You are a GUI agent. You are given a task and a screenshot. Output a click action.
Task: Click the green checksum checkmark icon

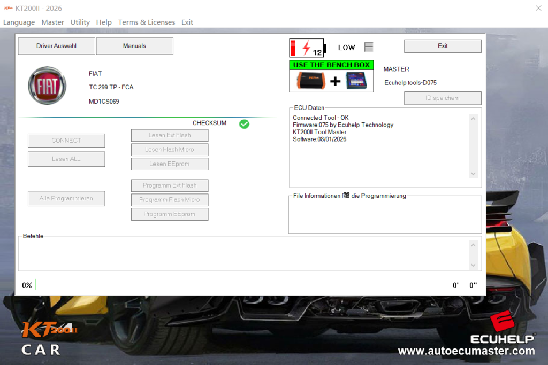click(x=244, y=124)
